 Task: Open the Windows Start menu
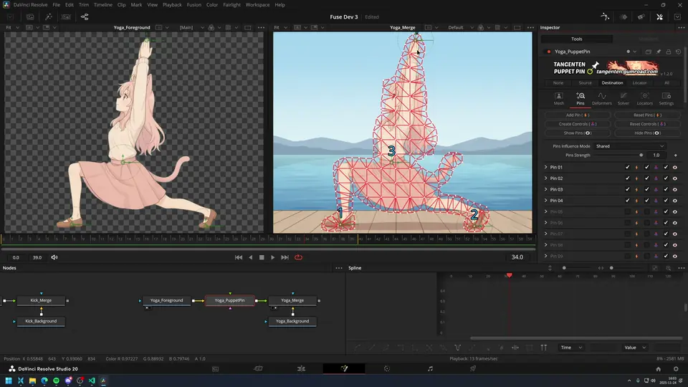click(9, 381)
